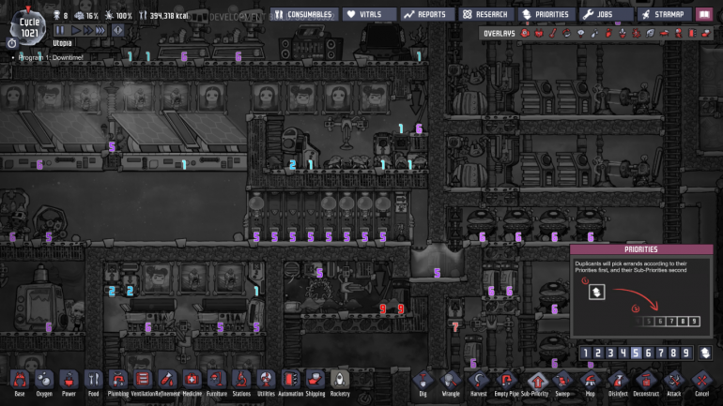Choose the Deconstruct tool
The height and width of the screenshot is (406, 723).
click(645, 381)
